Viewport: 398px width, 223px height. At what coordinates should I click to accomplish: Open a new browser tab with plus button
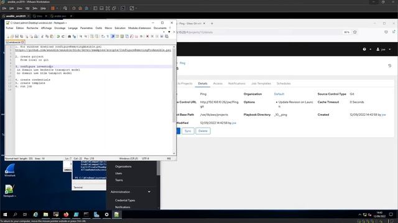[212, 24]
